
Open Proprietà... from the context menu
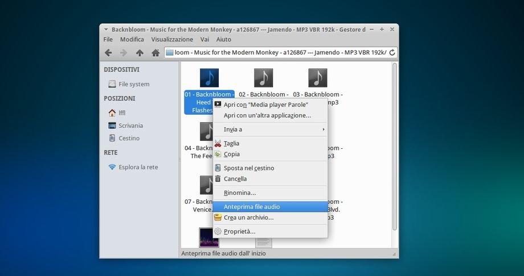point(239,232)
